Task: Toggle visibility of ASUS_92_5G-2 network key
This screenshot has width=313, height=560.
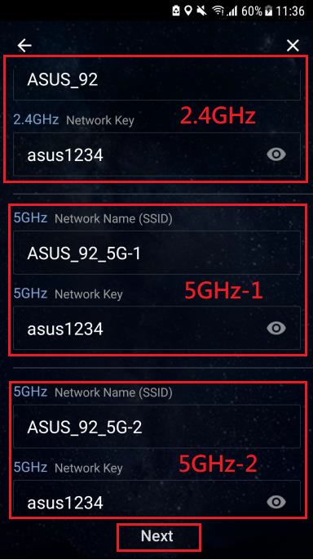Action: [x=276, y=502]
